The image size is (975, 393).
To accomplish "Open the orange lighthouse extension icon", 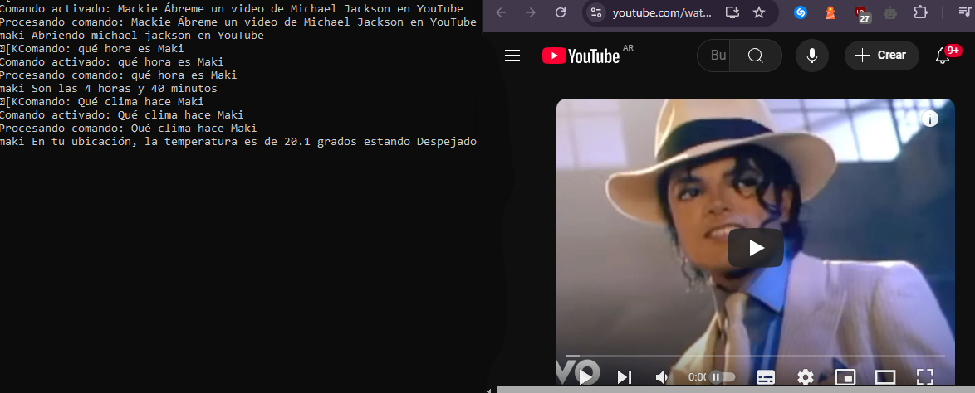I will point(830,12).
